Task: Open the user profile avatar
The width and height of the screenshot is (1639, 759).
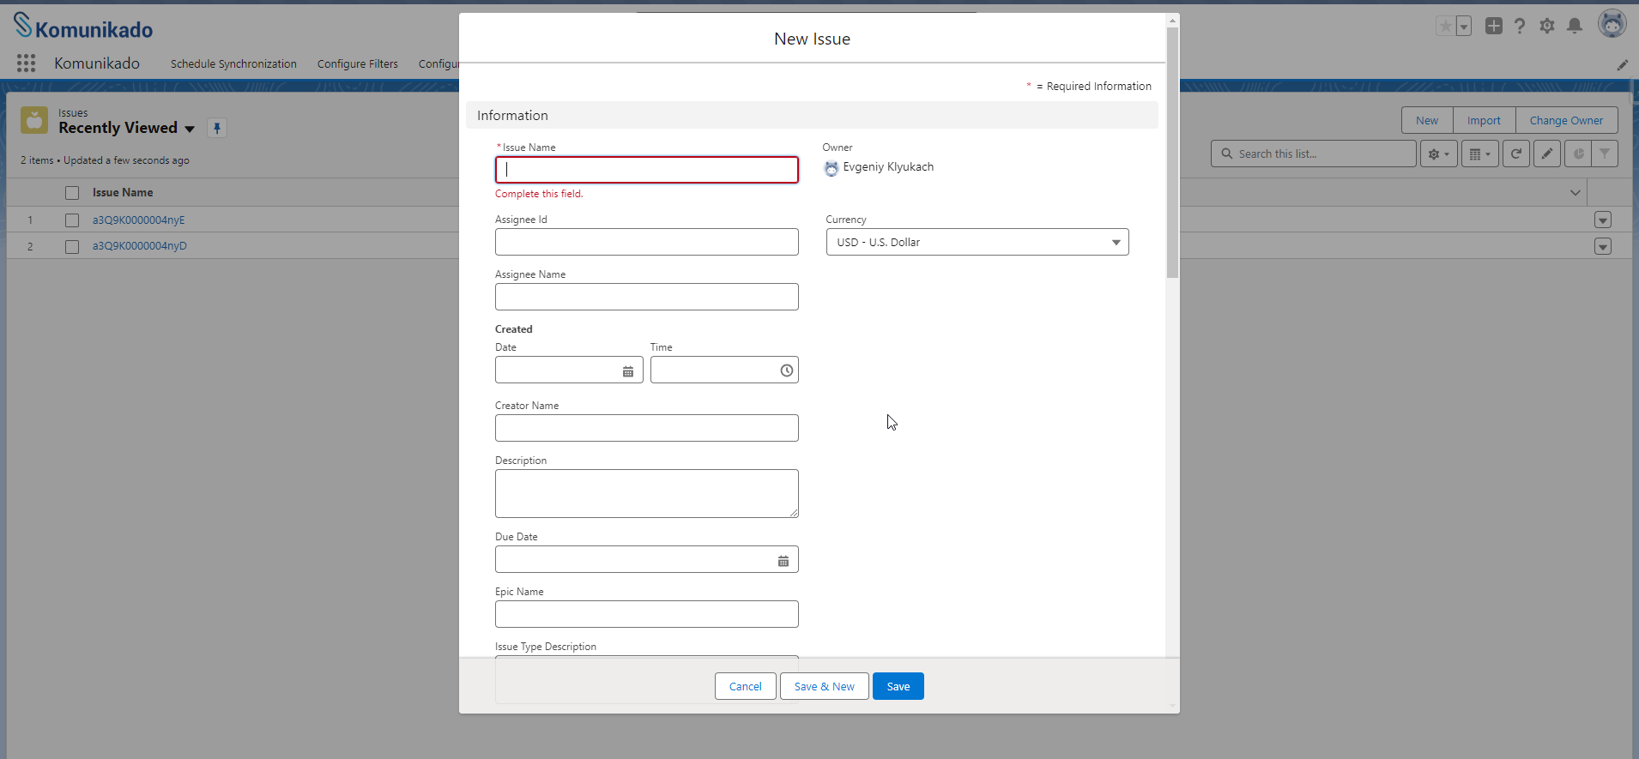Action: pyautogui.click(x=1612, y=24)
